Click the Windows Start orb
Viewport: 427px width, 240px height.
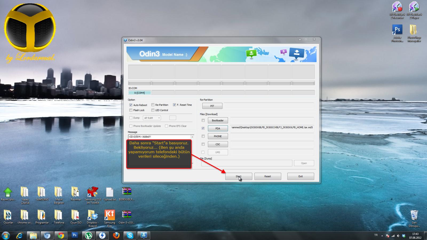click(x=6, y=235)
